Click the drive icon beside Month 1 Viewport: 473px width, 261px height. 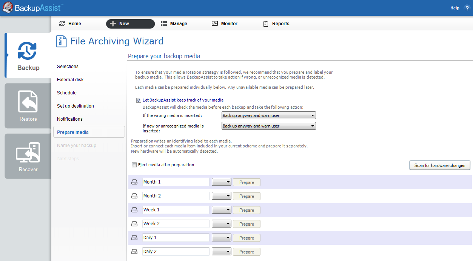(x=134, y=182)
